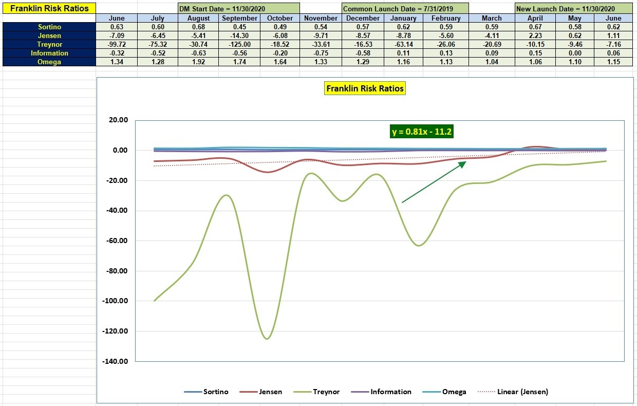Select Jensen value 2.23 cell
The image size is (637, 406).
pyautogui.click(x=535, y=35)
